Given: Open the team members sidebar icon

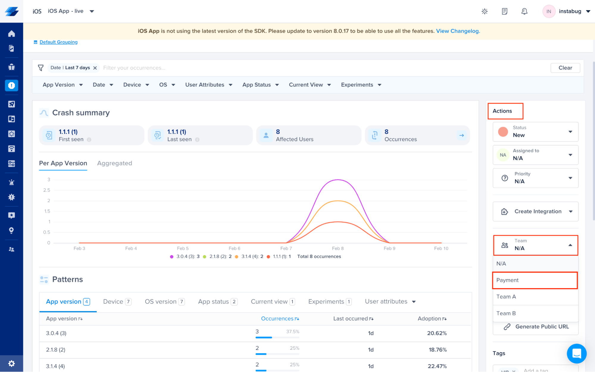Looking at the screenshot, I should pos(11,249).
